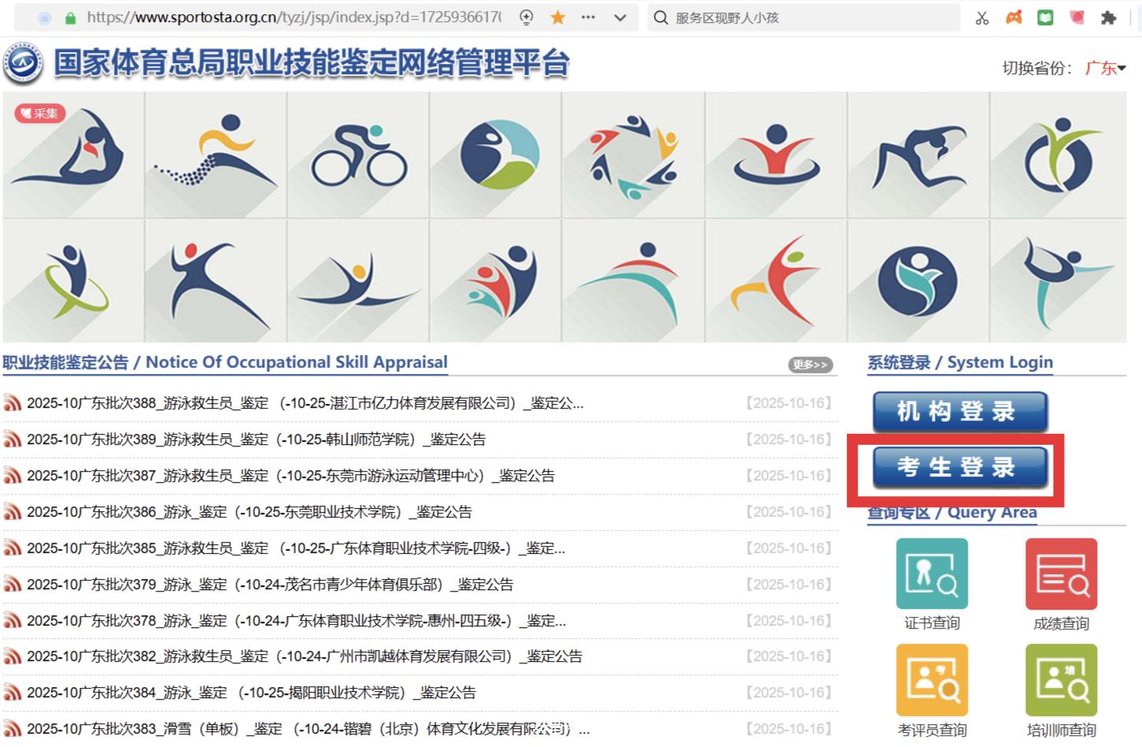This screenshot has height=747, width=1142.
Task: Expand the address bar history chevron
Action: coord(621,17)
